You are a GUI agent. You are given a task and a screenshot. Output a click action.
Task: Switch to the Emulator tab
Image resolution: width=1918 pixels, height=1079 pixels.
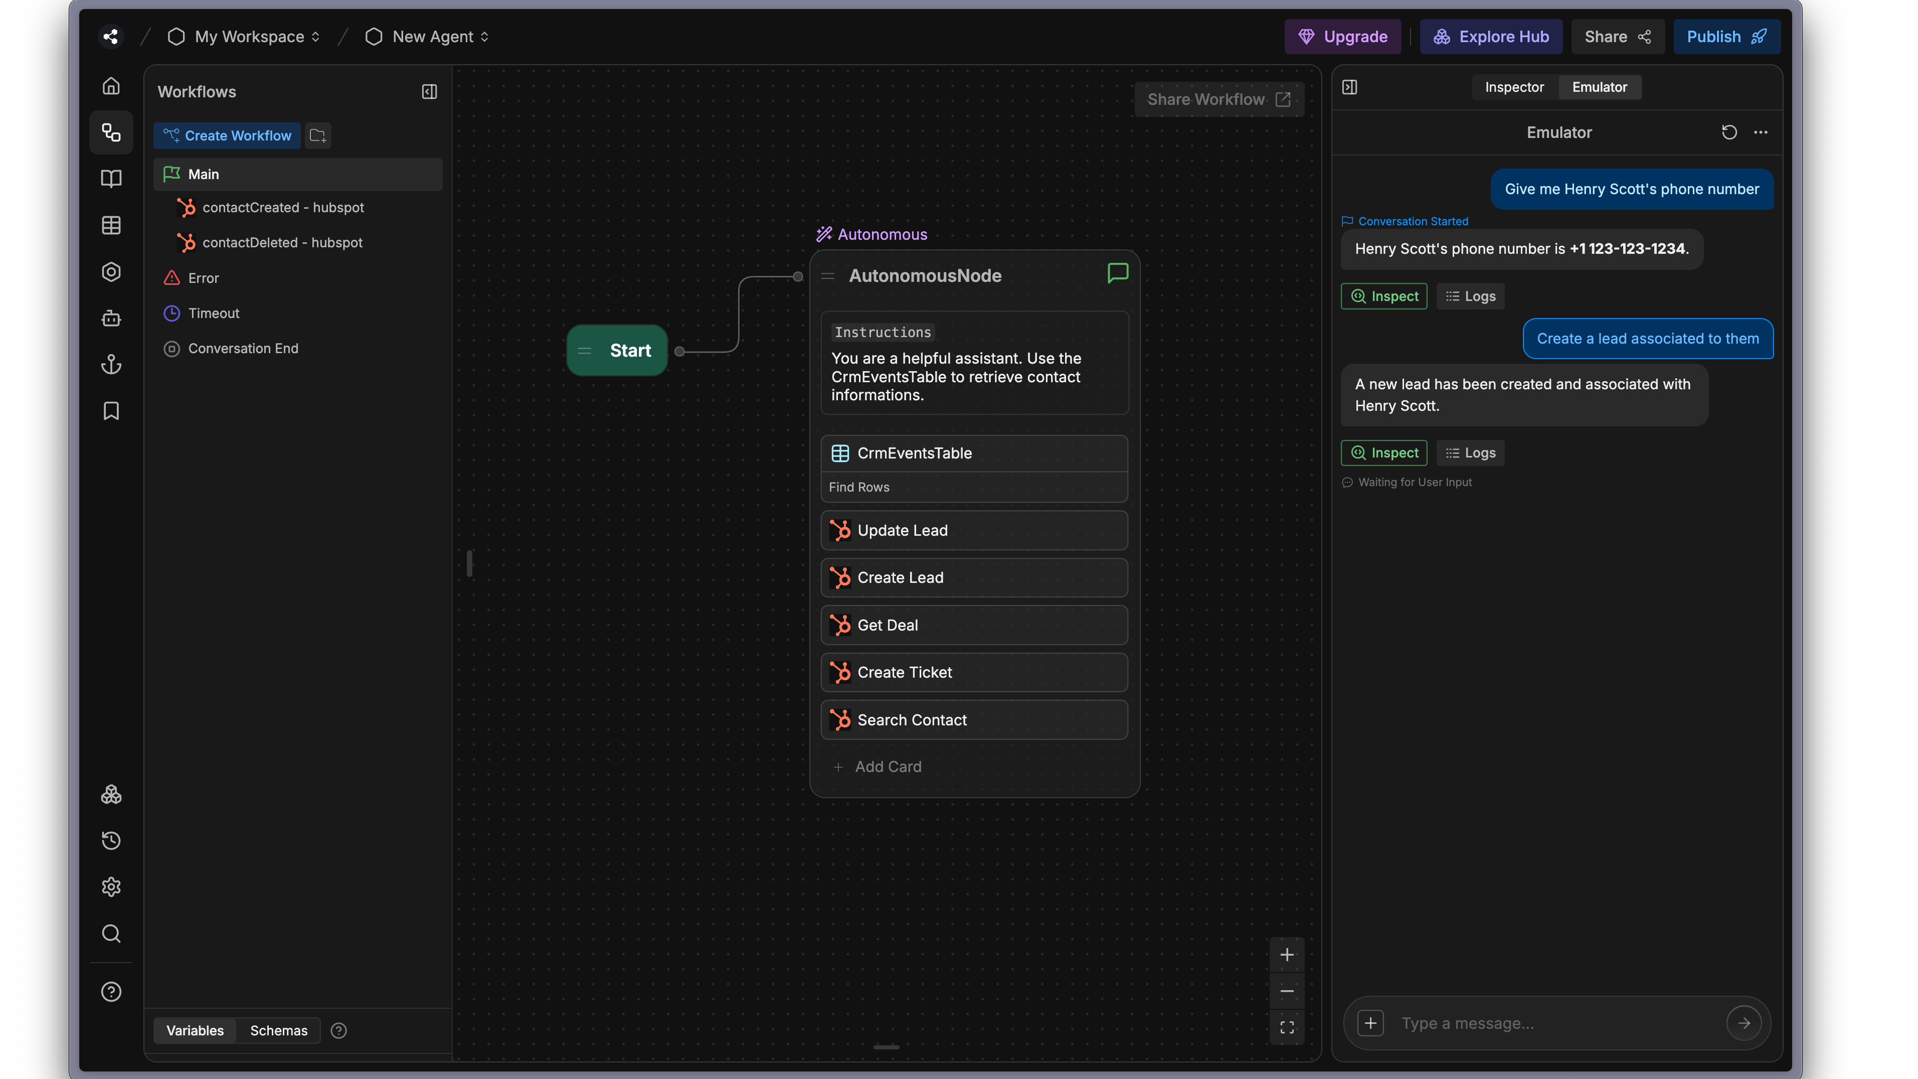tap(1599, 87)
